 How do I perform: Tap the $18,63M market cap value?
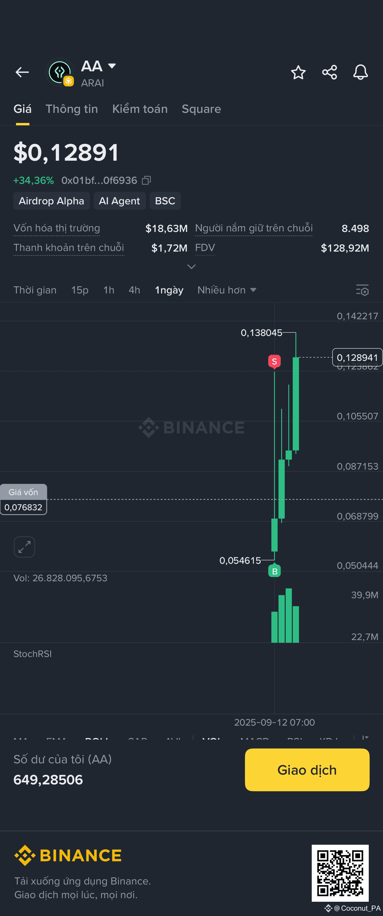point(167,229)
